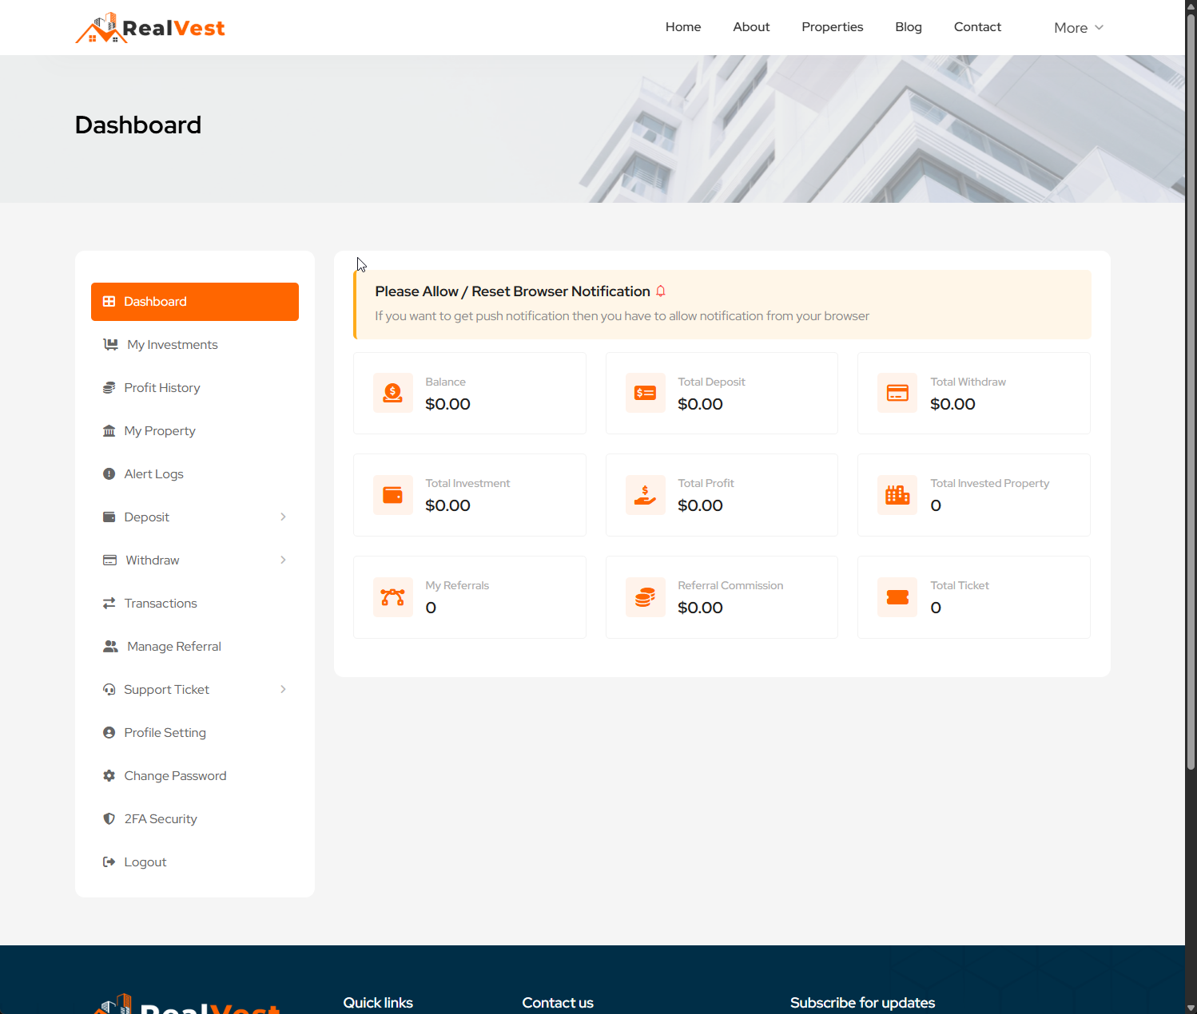
Task: Click the RealVest logo
Action: [x=150, y=28]
